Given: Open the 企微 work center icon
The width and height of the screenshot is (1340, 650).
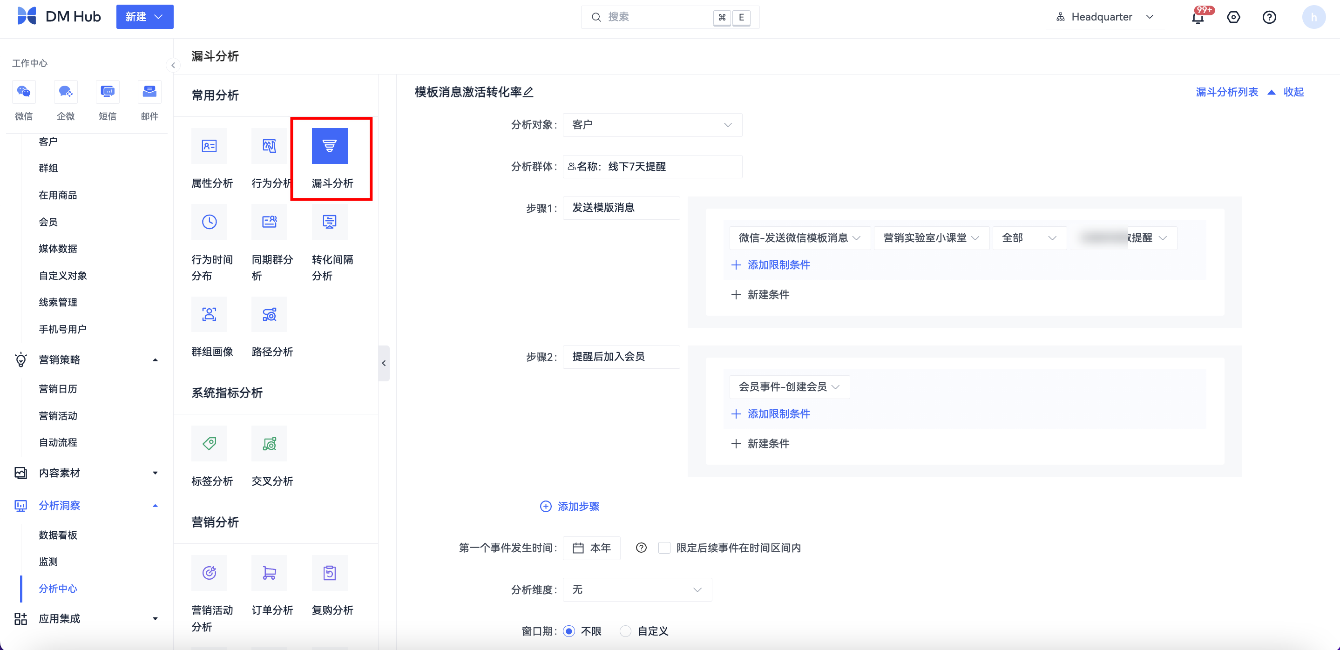Looking at the screenshot, I should 66,92.
